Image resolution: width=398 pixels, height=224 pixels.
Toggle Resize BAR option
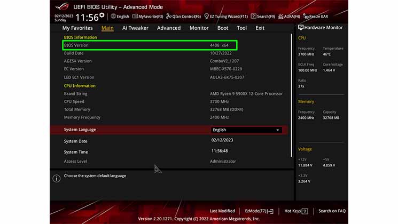click(316, 17)
